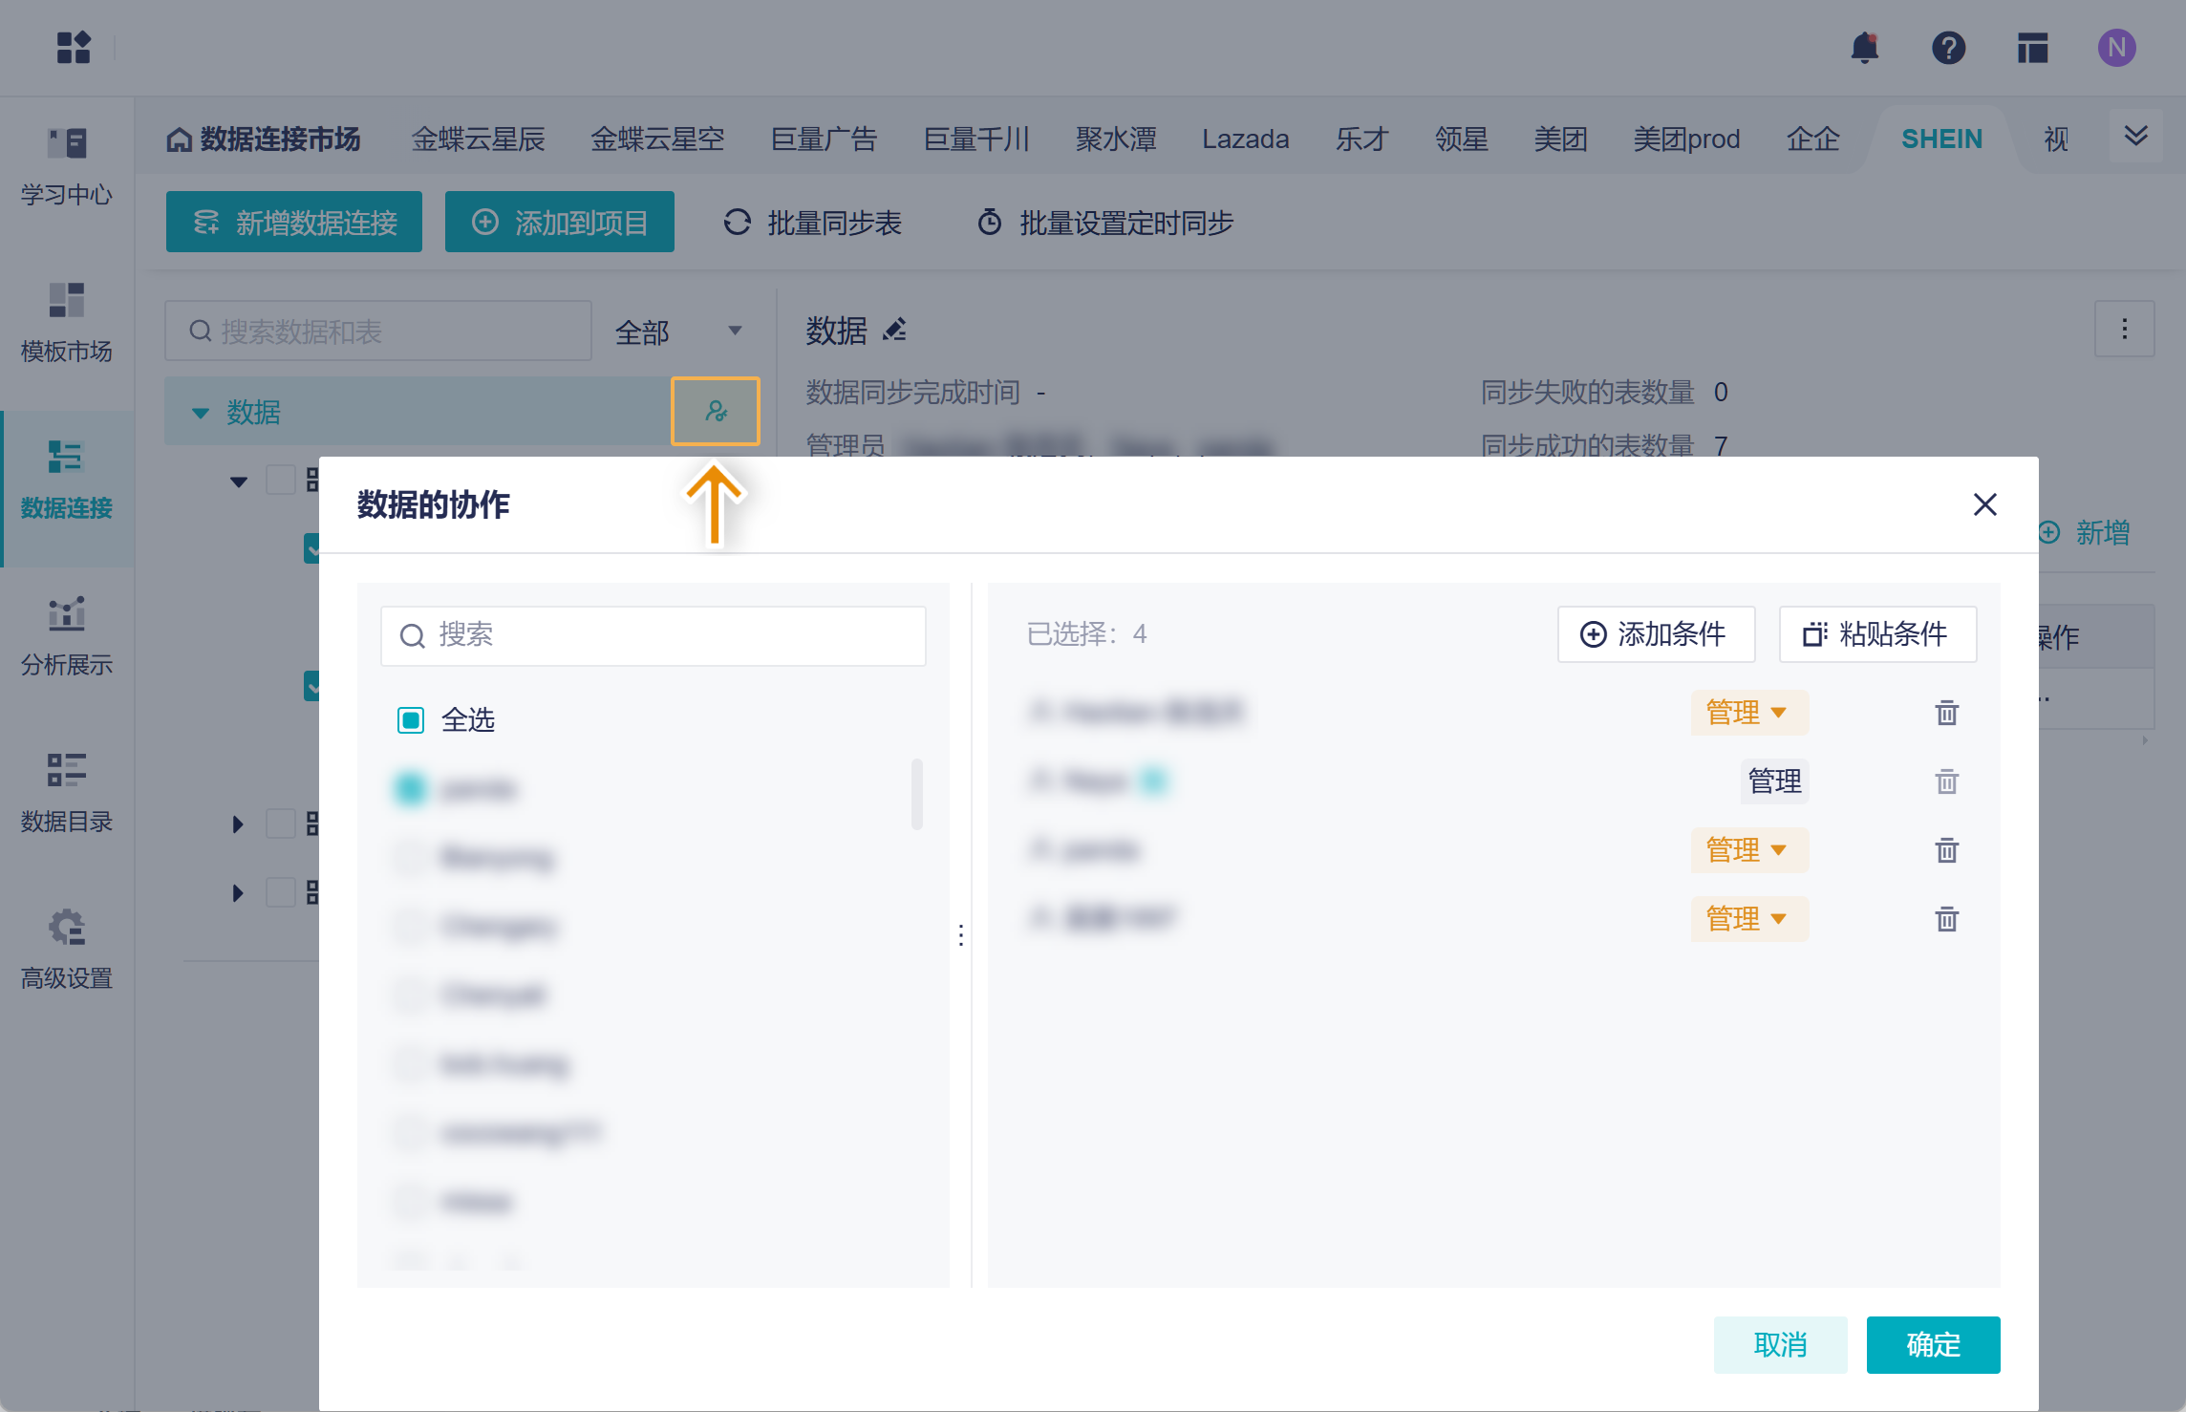Image resolution: width=2186 pixels, height=1412 pixels.
Task: Click the 添加条件 button
Action: tap(1656, 634)
